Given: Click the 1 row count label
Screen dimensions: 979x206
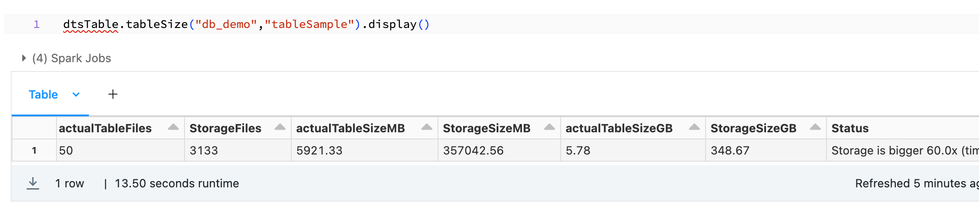Looking at the screenshot, I should click(x=69, y=183).
